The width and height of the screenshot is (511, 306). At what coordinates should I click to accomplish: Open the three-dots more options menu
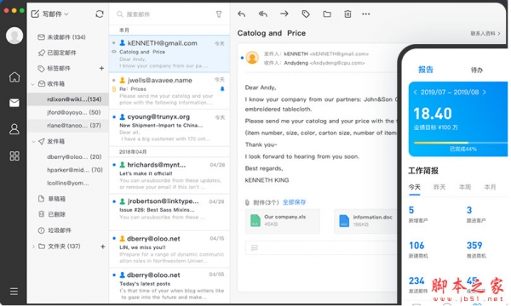pyautogui.click(x=366, y=14)
